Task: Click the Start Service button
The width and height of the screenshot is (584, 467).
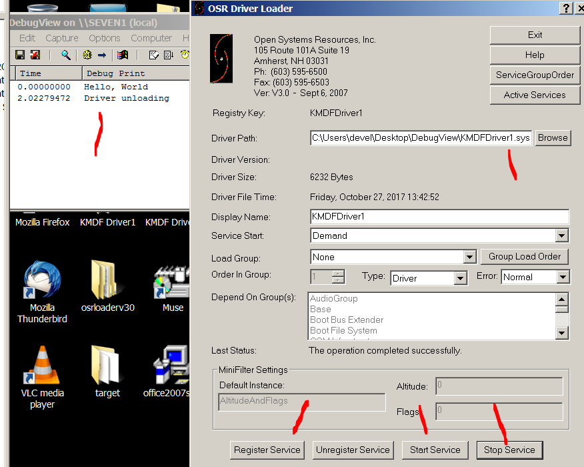Action: 435,450
